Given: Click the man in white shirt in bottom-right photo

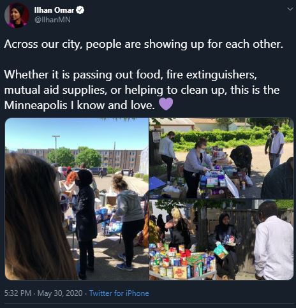Looking at the screenshot, I should coord(273,240).
